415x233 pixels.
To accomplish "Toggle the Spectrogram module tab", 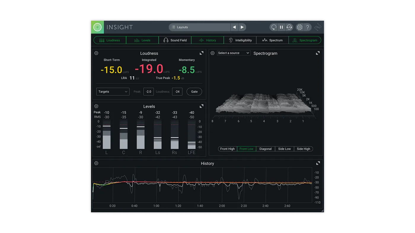I will [305, 40].
